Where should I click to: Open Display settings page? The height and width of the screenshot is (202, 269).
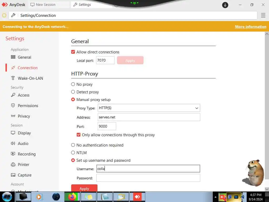tap(24, 133)
